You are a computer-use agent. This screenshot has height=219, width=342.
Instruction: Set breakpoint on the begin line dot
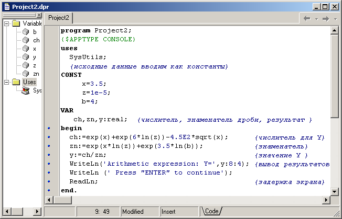click(49, 128)
